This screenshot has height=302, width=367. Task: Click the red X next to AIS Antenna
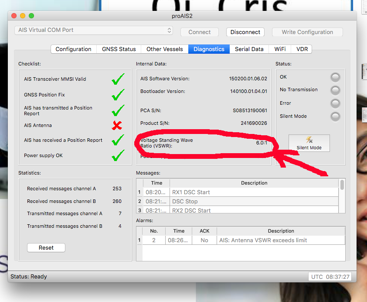117,125
